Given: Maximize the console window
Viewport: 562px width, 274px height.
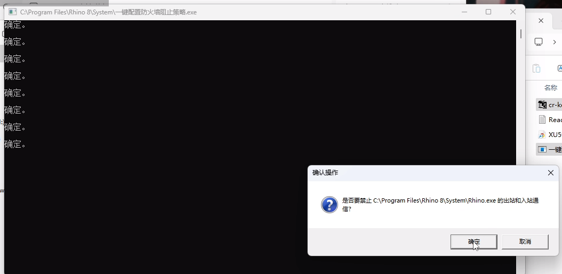Looking at the screenshot, I should coord(488,12).
